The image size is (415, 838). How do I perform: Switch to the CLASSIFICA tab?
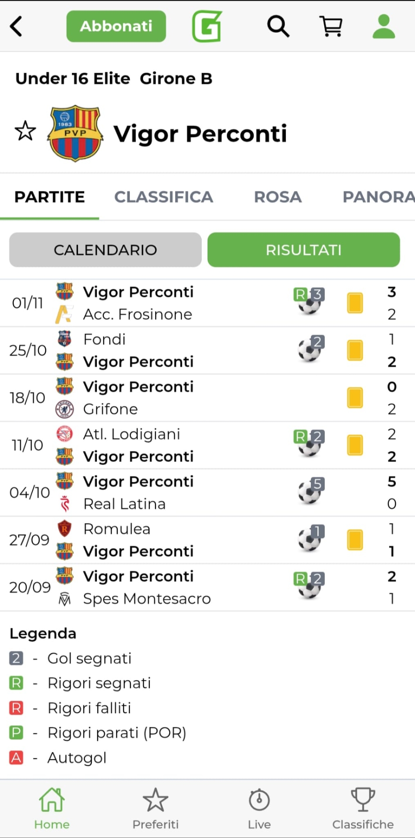163,197
